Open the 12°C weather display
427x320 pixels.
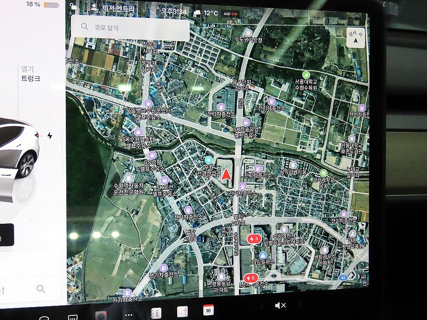206,13
